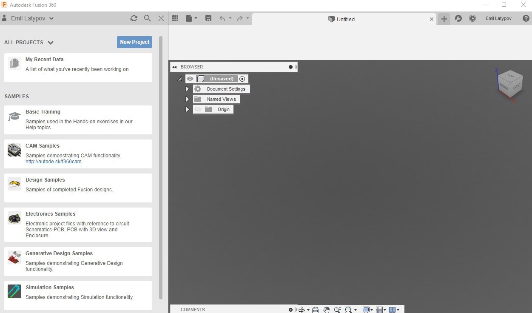The width and height of the screenshot is (532, 313).
Task: Add a comment with the plus icon
Action: [290, 310]
